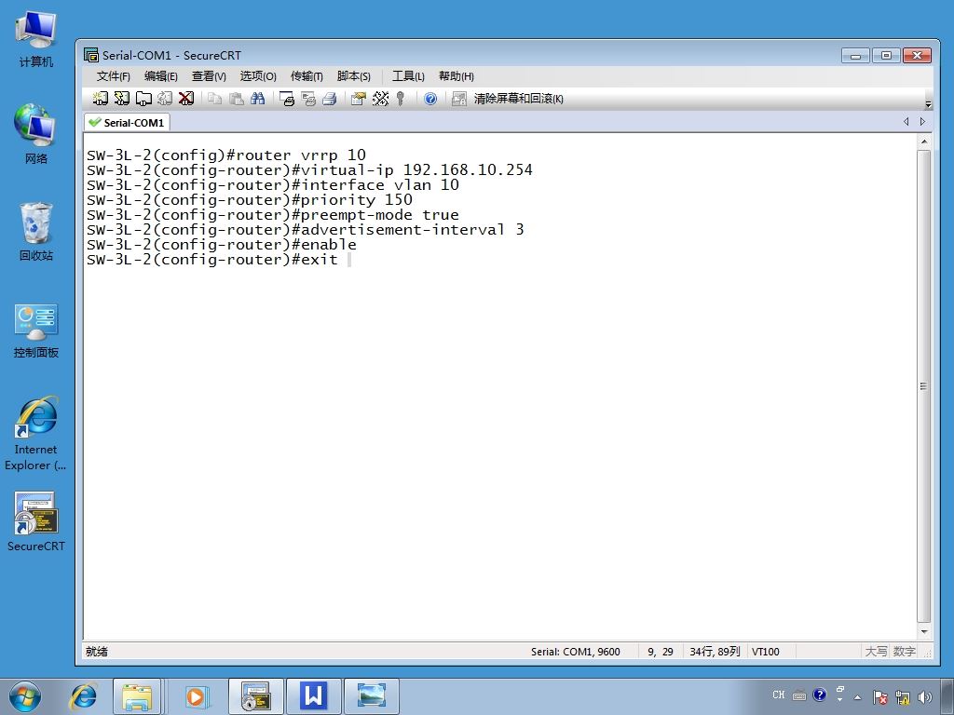Image resolution: width=954 pixels, height=715 pixels.
Task: Select the Serial-COM1 session tab
Action: pyautogui.click(x=127, y=122)
